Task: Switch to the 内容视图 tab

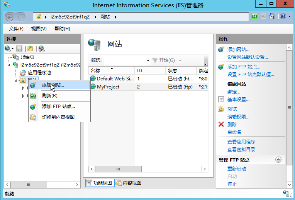Action: (x=129, y=183)
